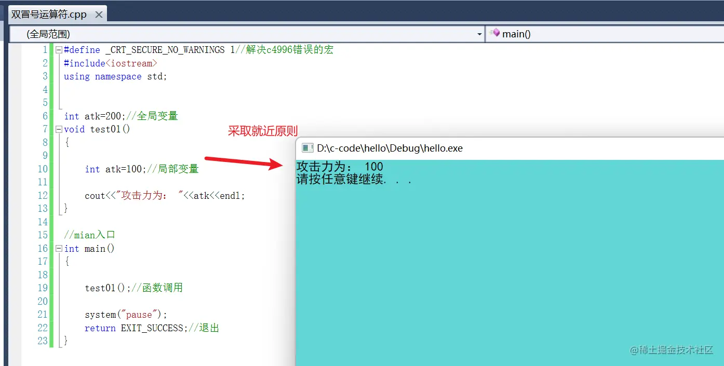
Task: Click the 'void test01()' declaration
Action: [97, 129]
